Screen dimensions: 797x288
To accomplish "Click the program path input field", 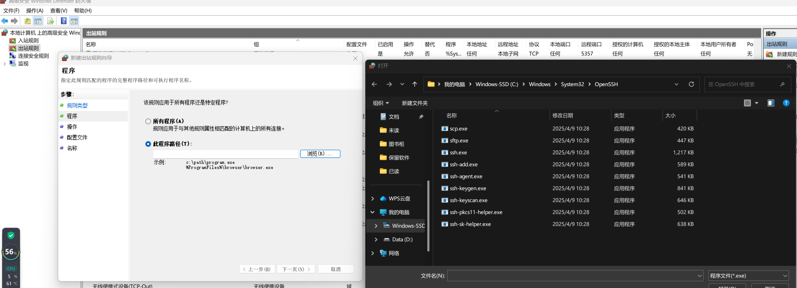I will [226, 154].
